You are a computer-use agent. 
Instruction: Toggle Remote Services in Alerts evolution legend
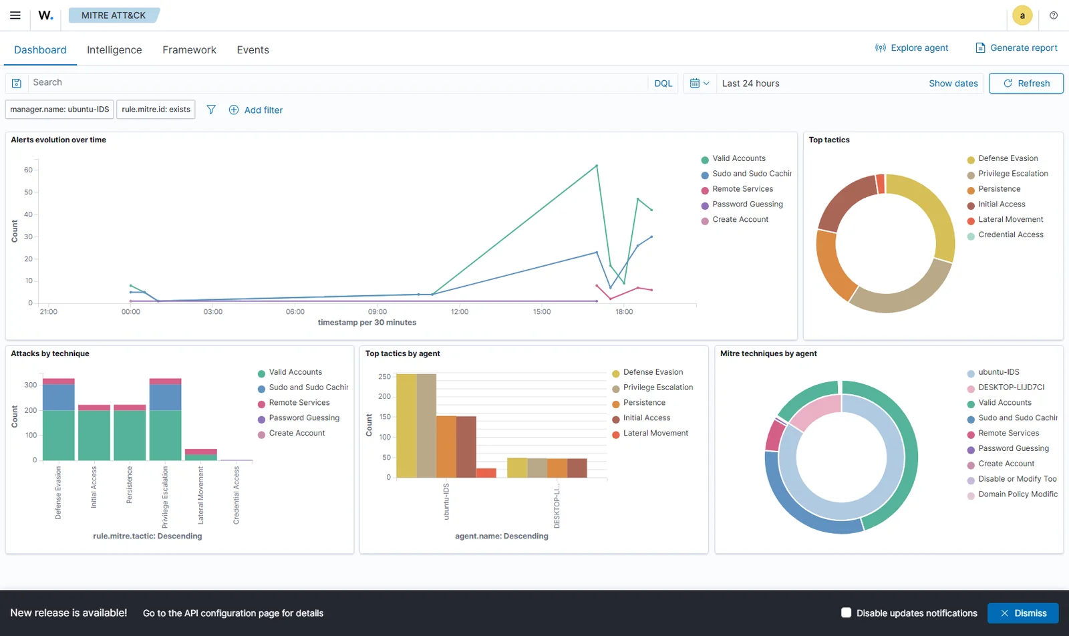tap(737, 189)
